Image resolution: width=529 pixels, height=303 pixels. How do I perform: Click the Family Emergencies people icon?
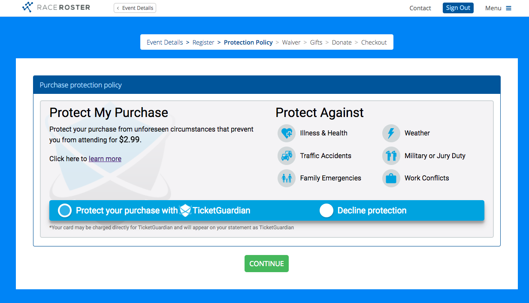click(x=286, y=178)
